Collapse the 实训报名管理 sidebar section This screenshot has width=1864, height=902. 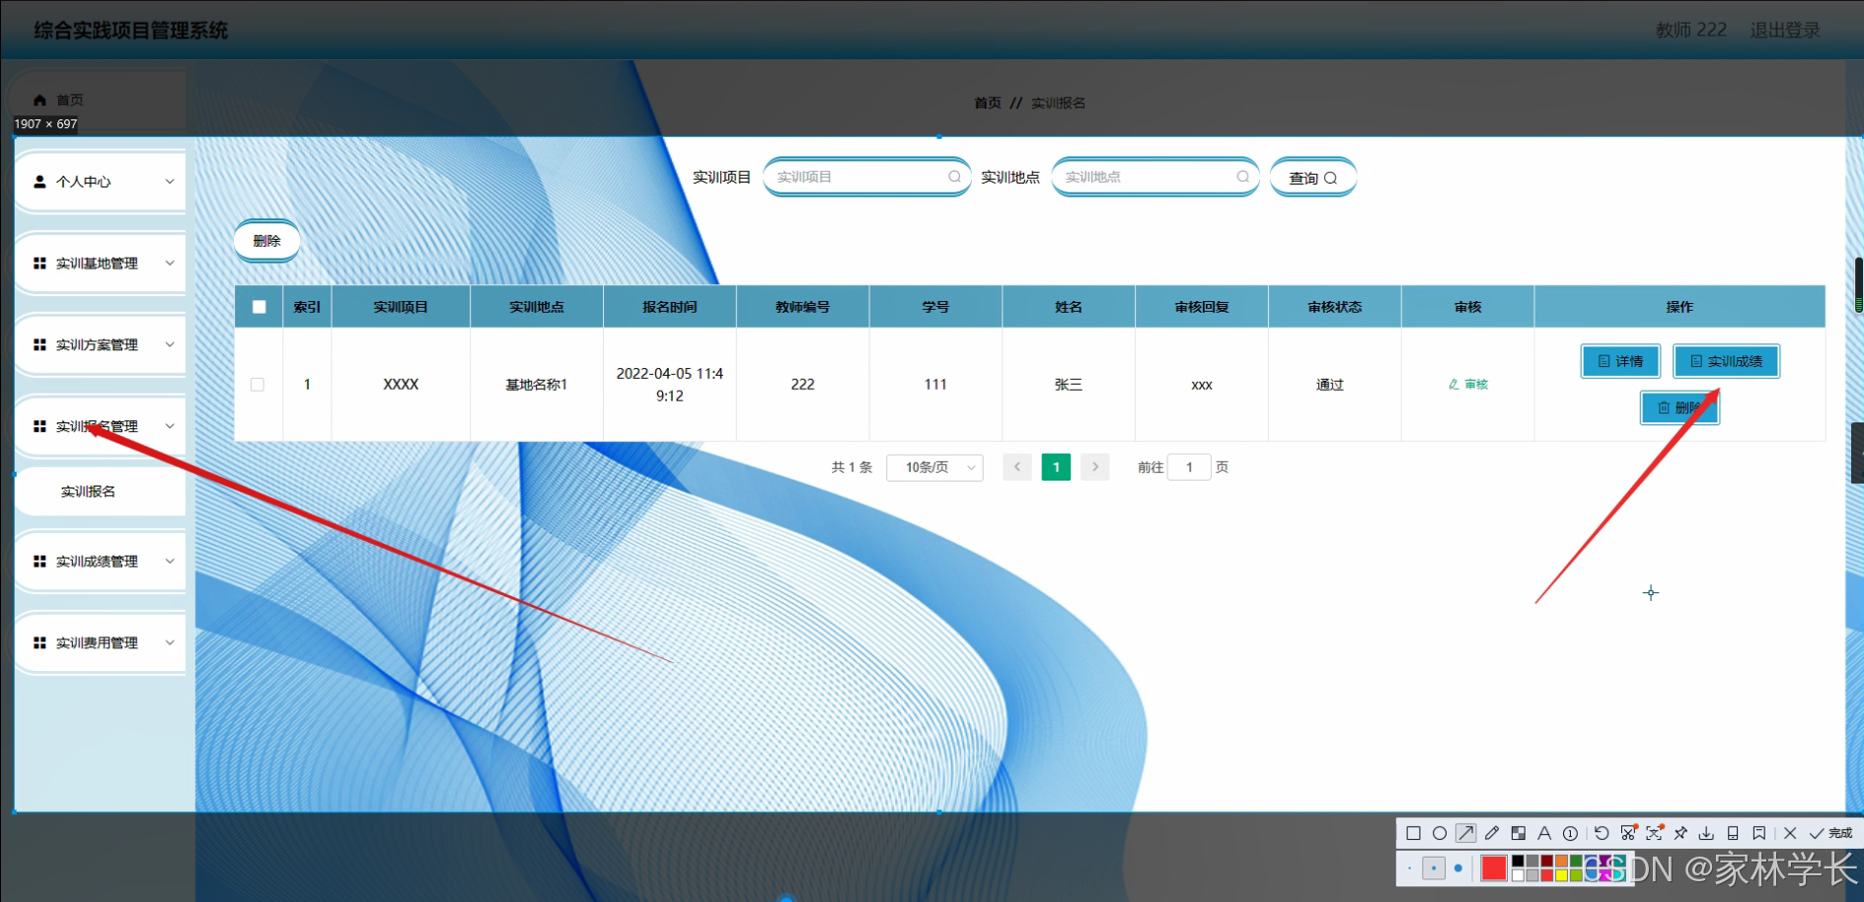pyautogui.click(x=100, y=425)
